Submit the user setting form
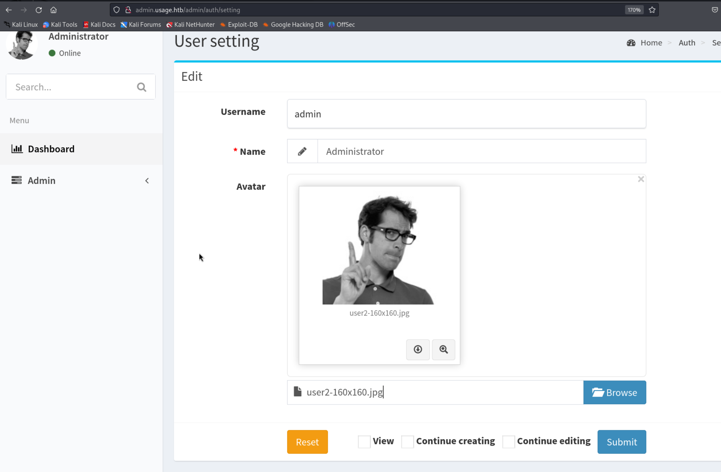The image size is (721, 472). point(621,442)
